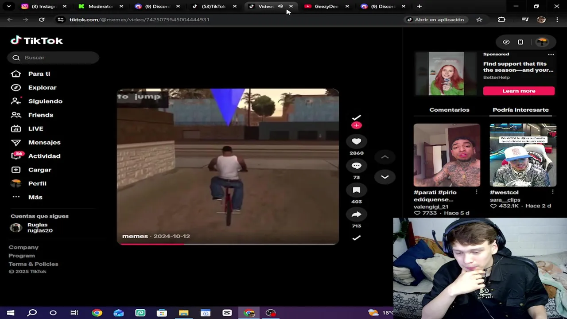Select the Comentarios tab
This screenshot has width=567, height=319.
pos(449,110)
